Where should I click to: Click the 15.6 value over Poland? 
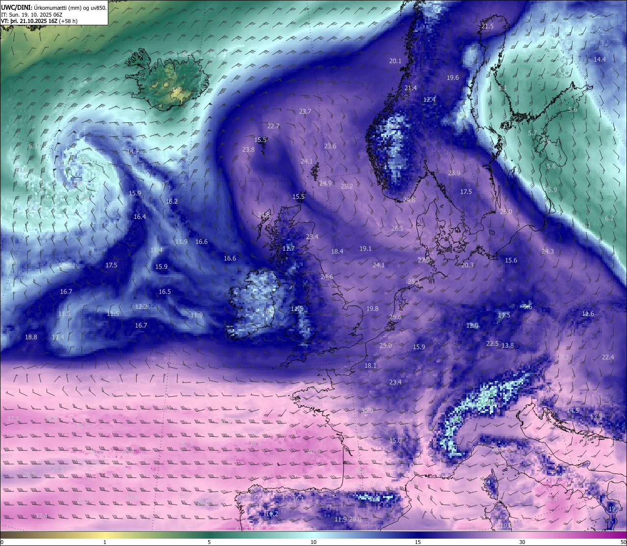click(511, 261)
